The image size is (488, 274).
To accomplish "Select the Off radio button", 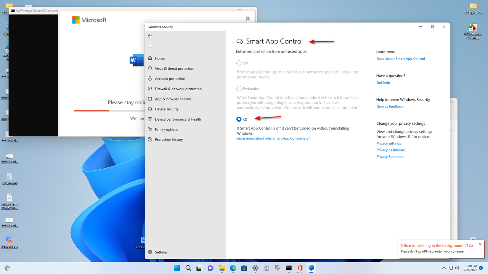I will pyautogui.click(x=239, y=119).
